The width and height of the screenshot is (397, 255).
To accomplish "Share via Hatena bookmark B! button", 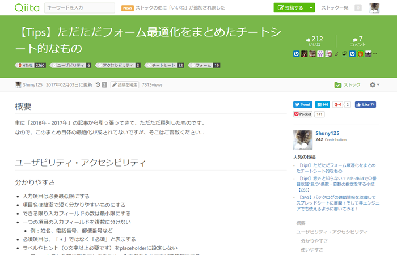I will (x=323, y=104).
